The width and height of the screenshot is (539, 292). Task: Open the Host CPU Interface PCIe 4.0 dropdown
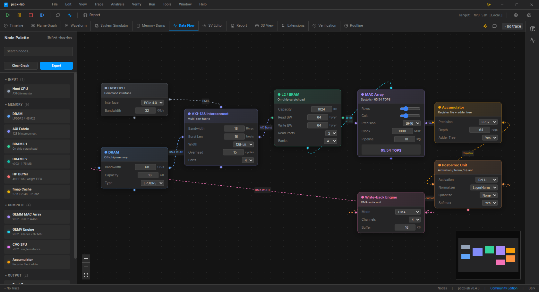click(153, 103)
